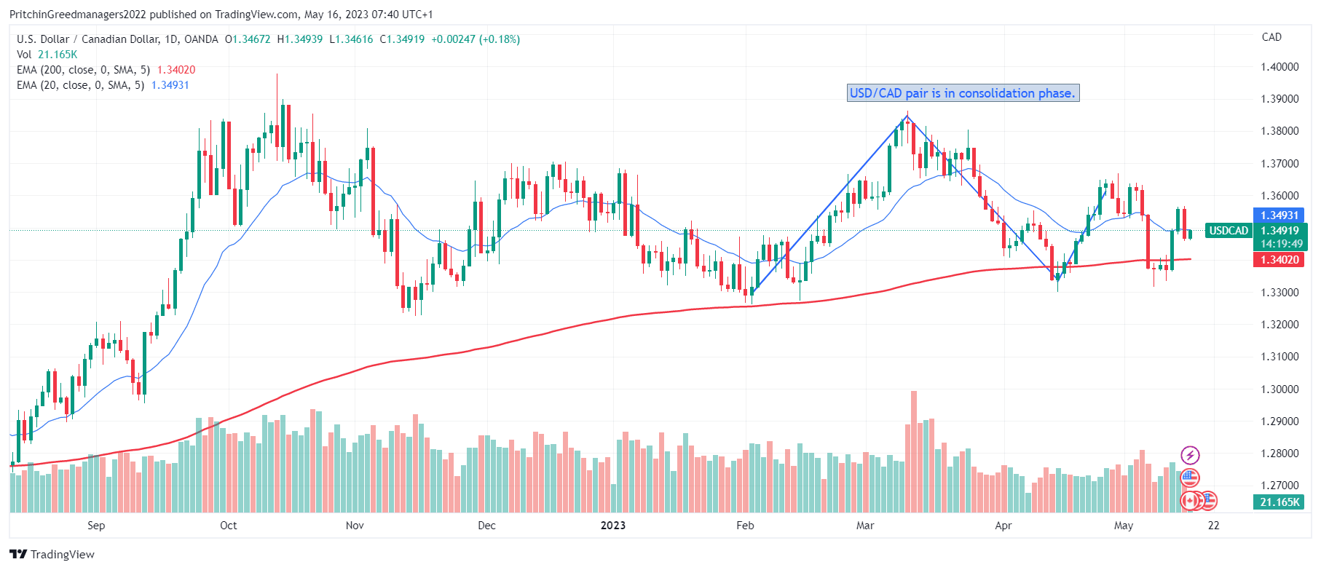Click the green USDCAD symbol label

1229,231
